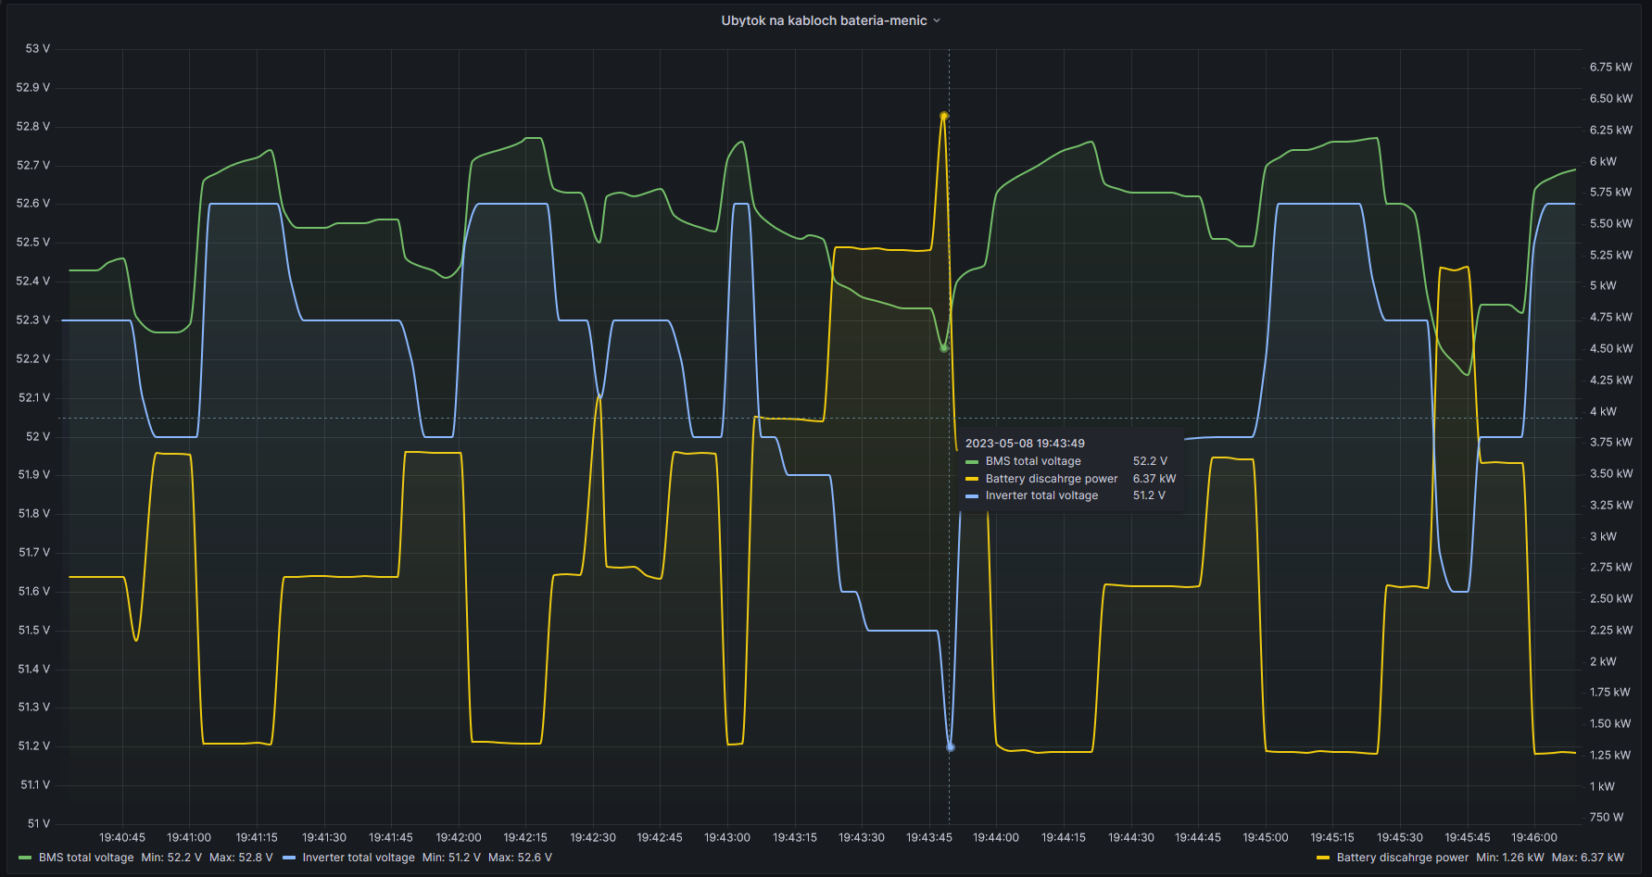The height and width of the screenshot is (877, 1652).
Task: Toggle BMS total voltage series in legend
Action: 86,858
